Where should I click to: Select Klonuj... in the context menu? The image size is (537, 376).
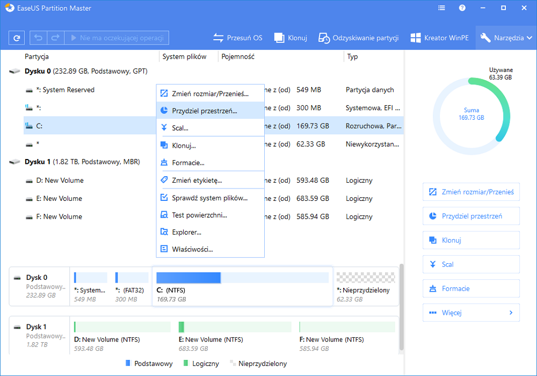(x=211, y=145)
